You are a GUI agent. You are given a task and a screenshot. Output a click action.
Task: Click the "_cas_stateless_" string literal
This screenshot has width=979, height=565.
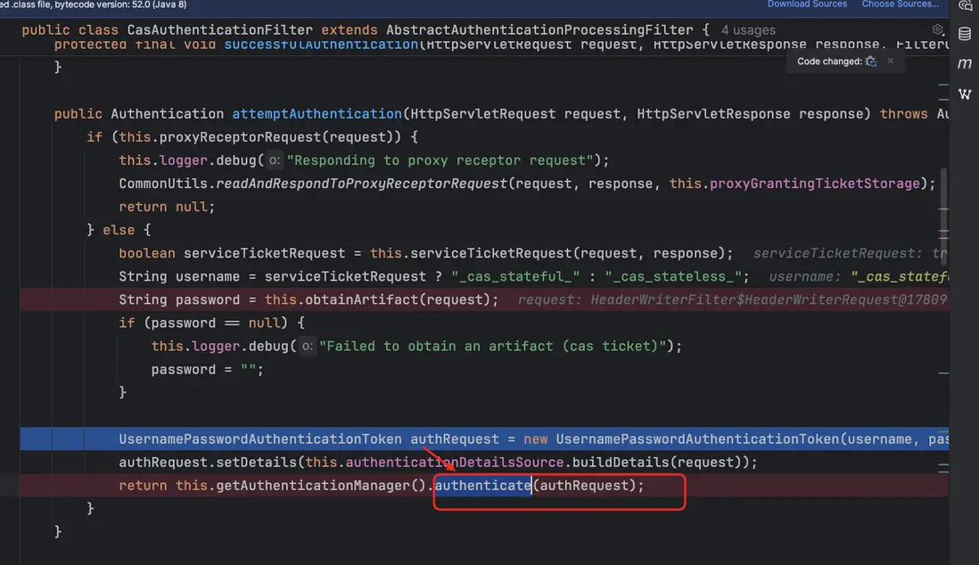[673, 276]
